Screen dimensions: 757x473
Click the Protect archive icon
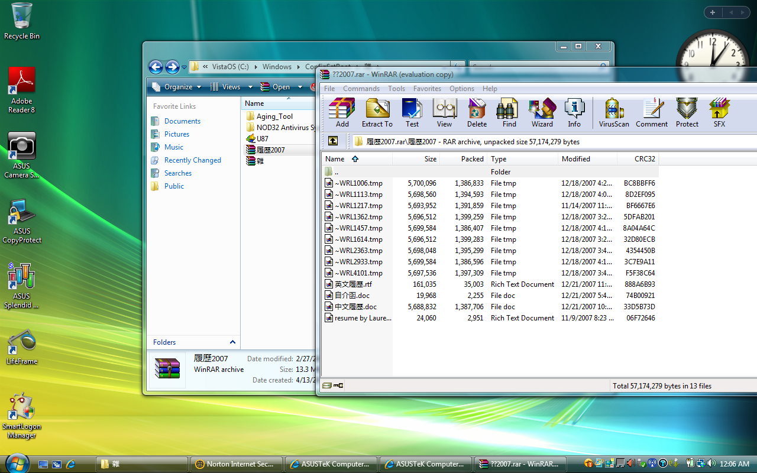(687, 112)
